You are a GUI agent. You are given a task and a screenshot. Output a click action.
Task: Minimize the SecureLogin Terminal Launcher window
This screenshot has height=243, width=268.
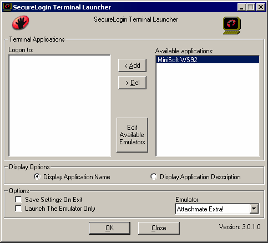pos(241,7)
